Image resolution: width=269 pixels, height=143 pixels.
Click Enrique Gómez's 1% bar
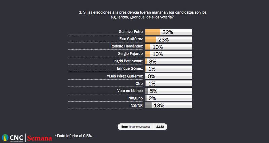[146, 69]
